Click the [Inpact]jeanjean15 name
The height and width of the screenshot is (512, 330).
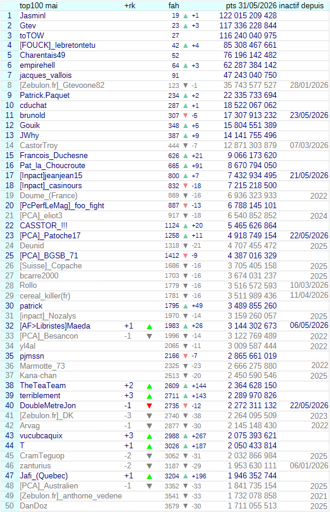tap(51, 176)
